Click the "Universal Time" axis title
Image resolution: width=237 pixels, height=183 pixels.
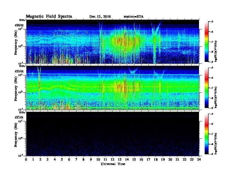click(113, 164)
